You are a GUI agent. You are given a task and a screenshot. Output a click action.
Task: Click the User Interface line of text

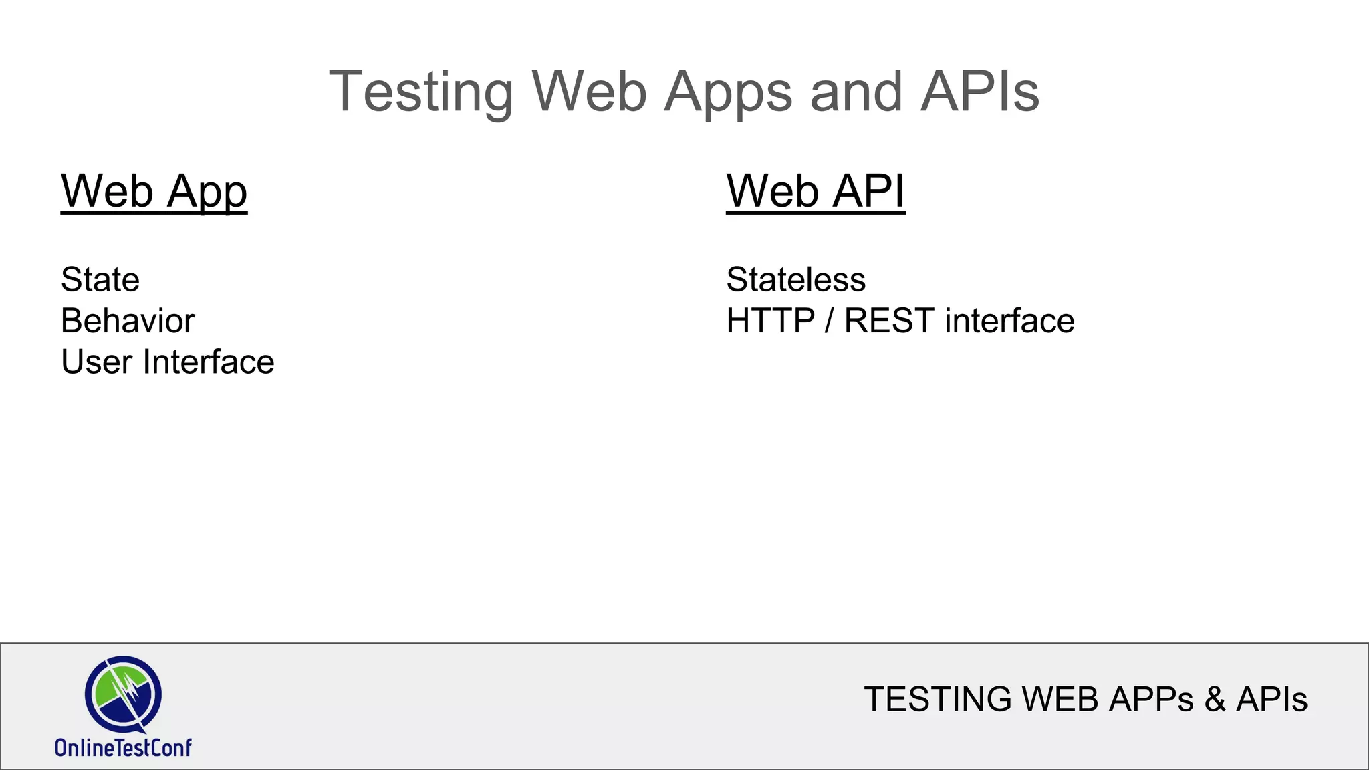tap(167, 362)
